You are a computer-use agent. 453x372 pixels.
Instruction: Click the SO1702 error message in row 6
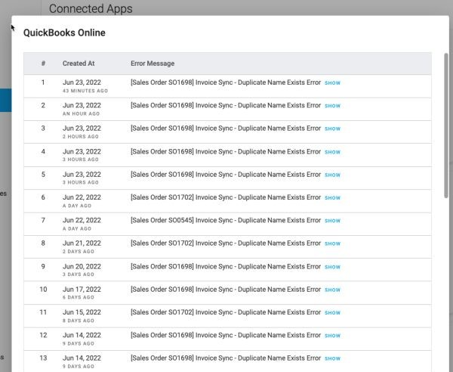coord(226,197)
